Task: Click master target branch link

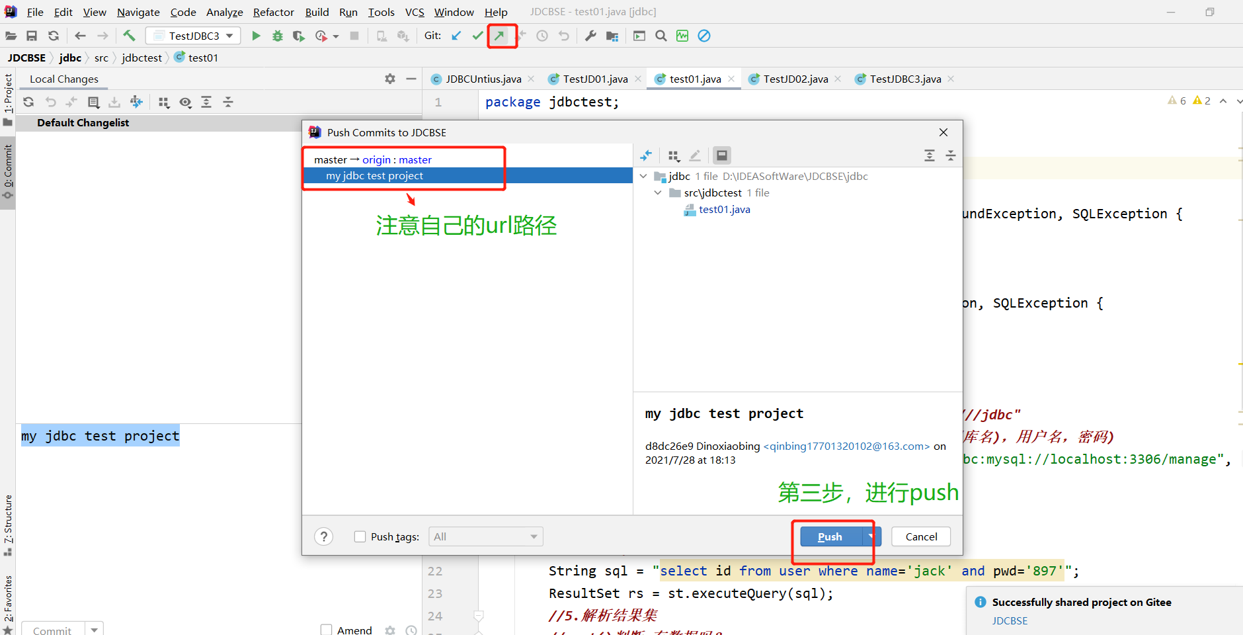Action: click(415, 159)
